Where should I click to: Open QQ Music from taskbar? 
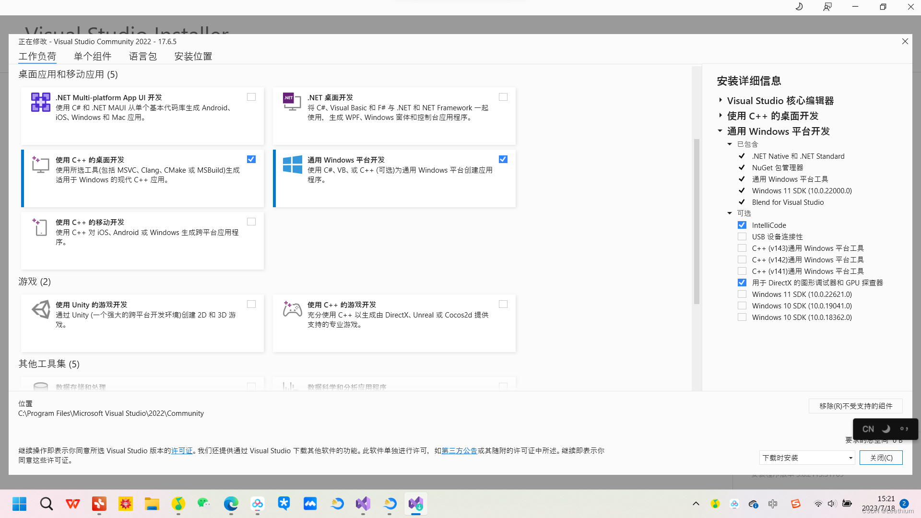(x=178, y=504)
